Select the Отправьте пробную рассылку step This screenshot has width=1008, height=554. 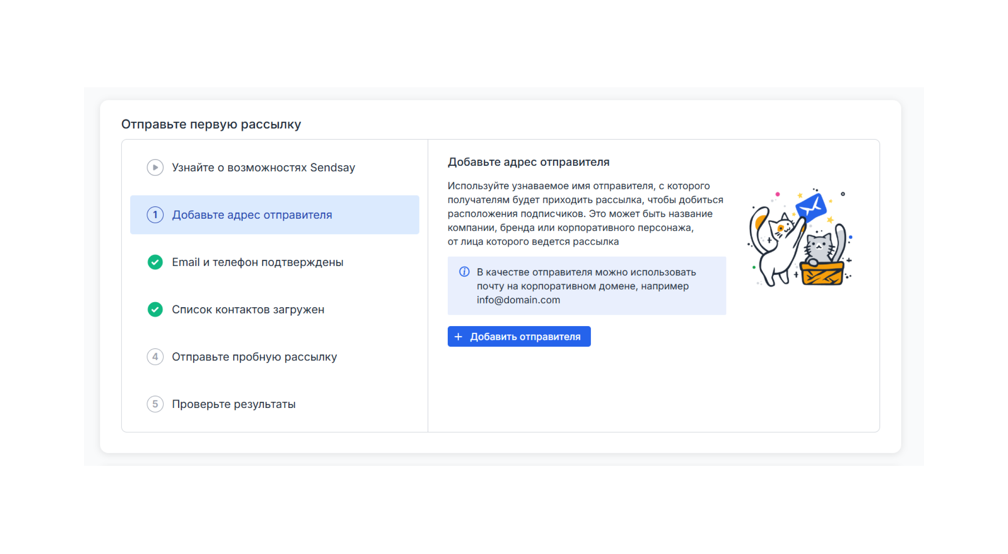click(275, 357)
